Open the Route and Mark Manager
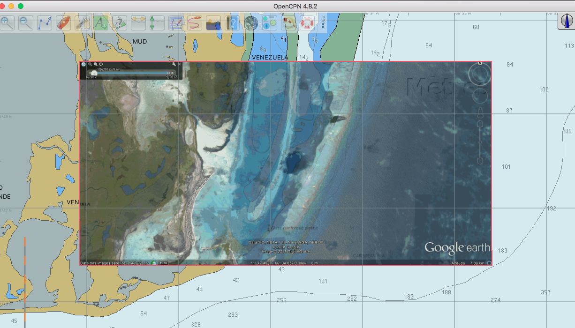The image size is (575, 328). (x=176, y=23)
